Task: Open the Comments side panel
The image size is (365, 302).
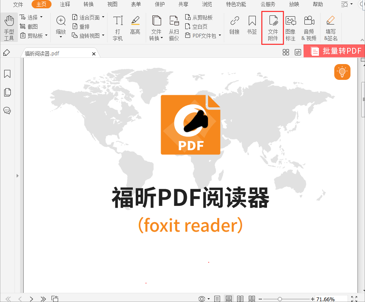Action: click(7, 111)
